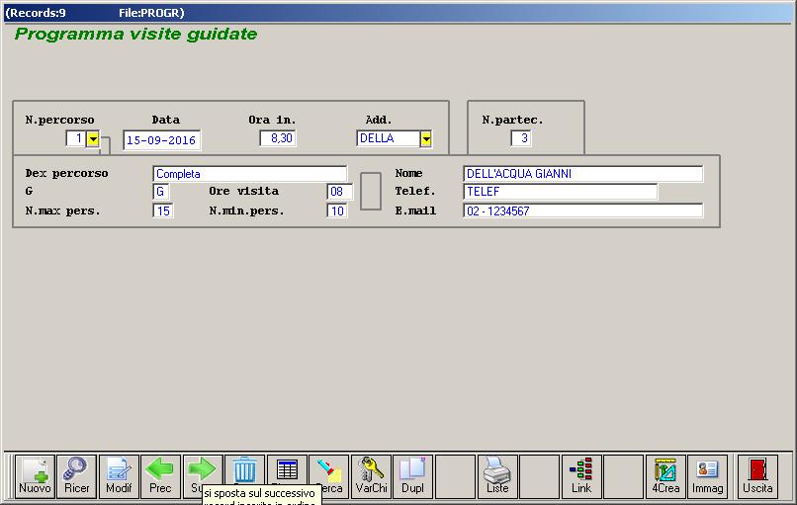This screenshot has width=797, height=505.
Task: Click the File:PROGR title bar text
Action: [151, 13]
